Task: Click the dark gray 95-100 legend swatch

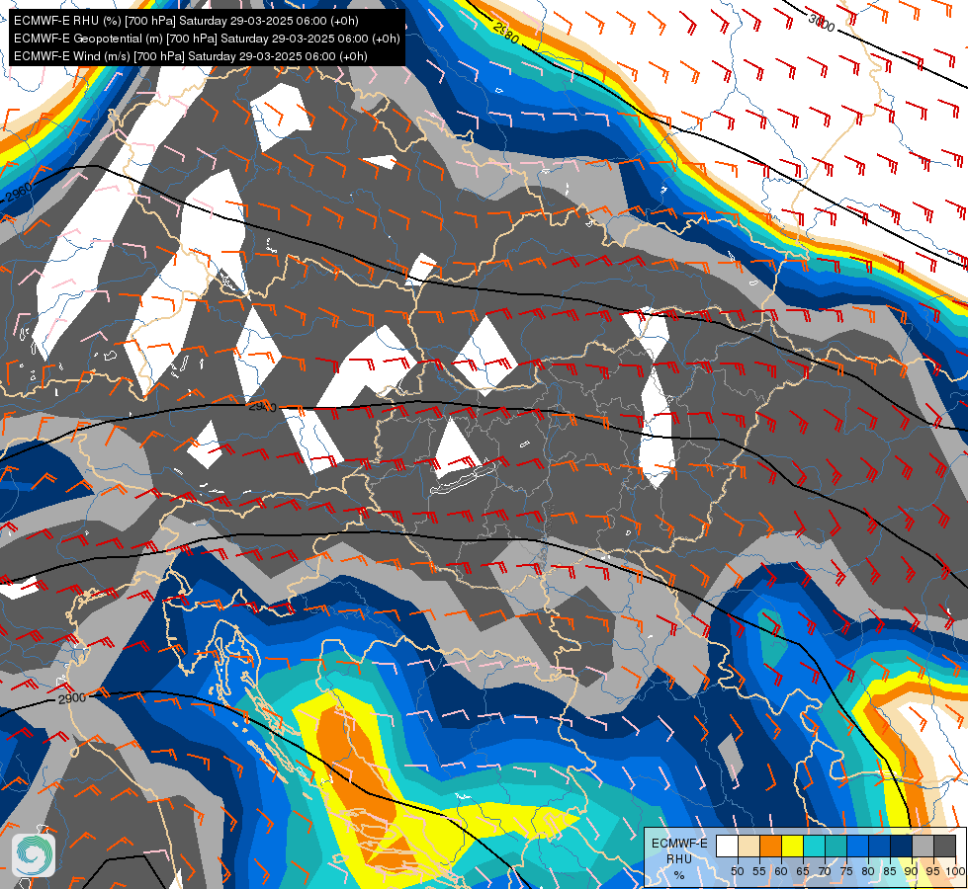Action: pyautogui.click(x=944, y=846)
